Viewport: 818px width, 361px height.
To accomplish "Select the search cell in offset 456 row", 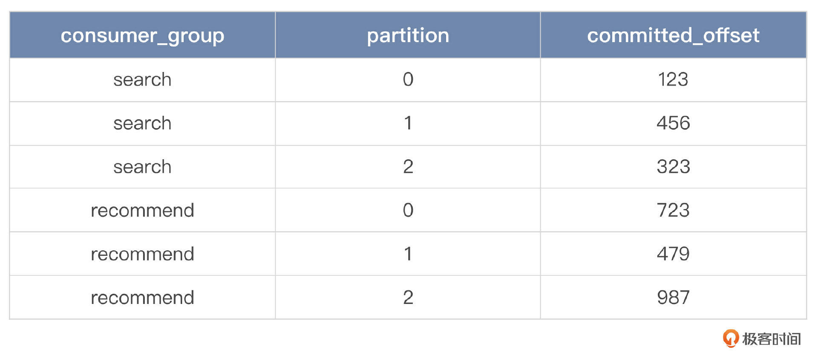I will (x=142, y=123).
